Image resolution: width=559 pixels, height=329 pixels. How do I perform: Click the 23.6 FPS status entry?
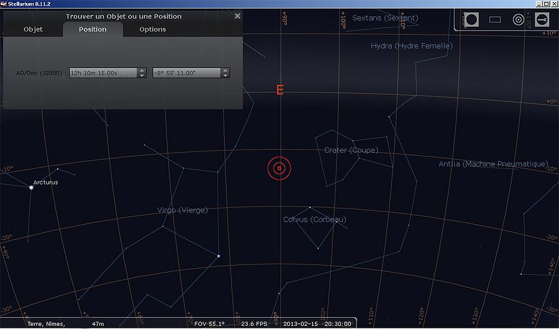[254, 323]
